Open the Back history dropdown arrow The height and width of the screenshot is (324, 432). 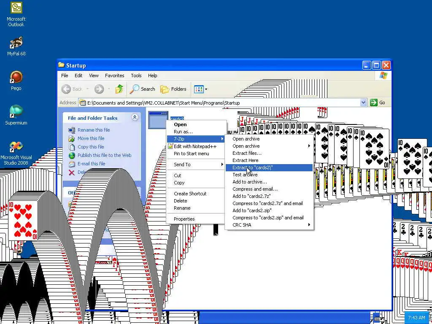[x=88, y=89]
